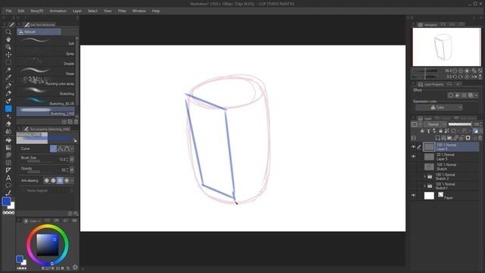Viewport: 485px width, 273px height.
Task: Click zoom out icon in Navigator
Action: (455, 71)
